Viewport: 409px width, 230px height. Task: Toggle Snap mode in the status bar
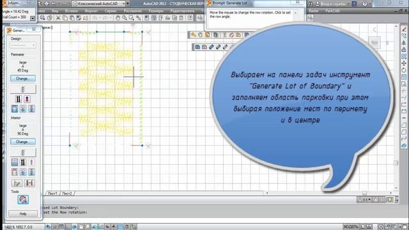[54, 227]
